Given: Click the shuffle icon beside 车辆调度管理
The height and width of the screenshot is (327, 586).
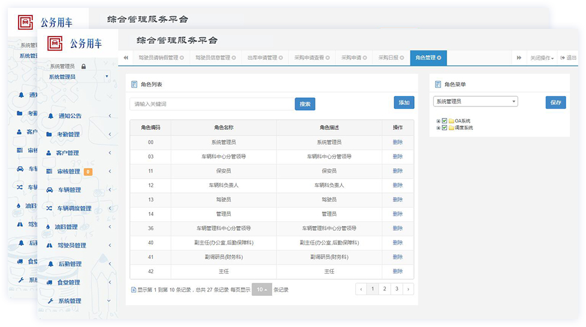Looking at the screenshot, I should coord(49,209).
